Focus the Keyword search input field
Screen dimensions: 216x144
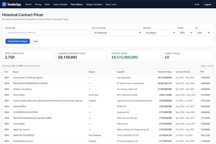(48, 32)
